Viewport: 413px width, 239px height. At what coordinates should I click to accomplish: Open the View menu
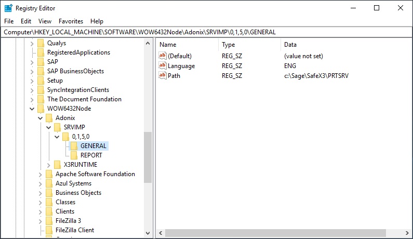click(45, 21)
